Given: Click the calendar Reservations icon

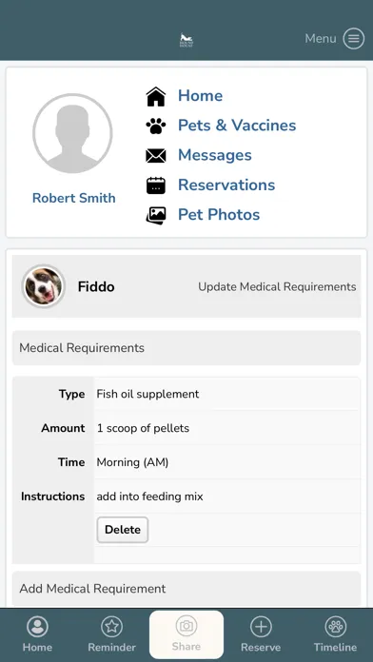Looking at the screenshot, I should pyautogui.click(x=156, y=185).
